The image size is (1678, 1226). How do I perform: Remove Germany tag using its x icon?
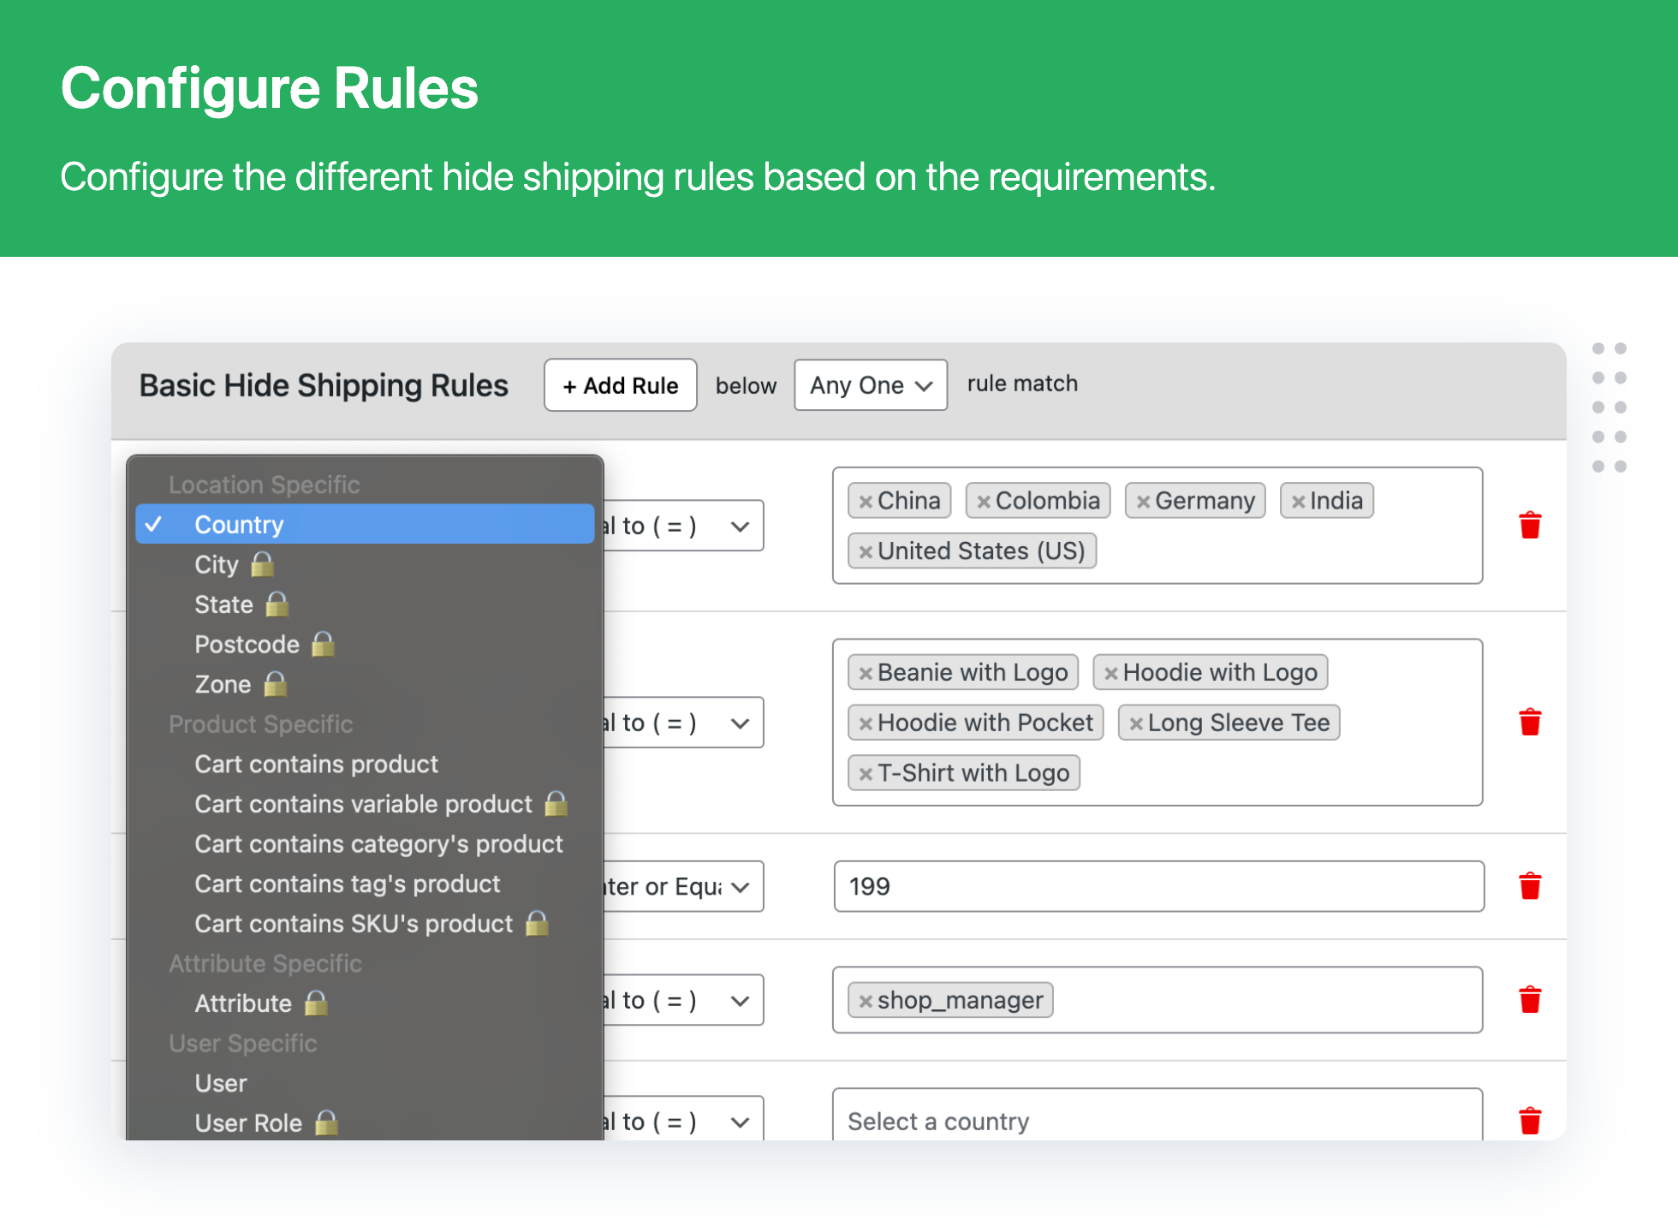1143,502
